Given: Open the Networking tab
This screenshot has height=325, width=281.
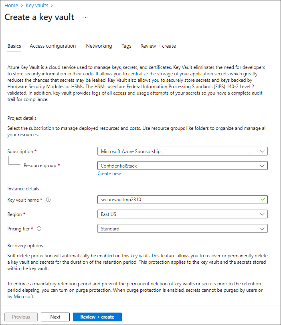Looking at the screenshot, I should (99, 46).
